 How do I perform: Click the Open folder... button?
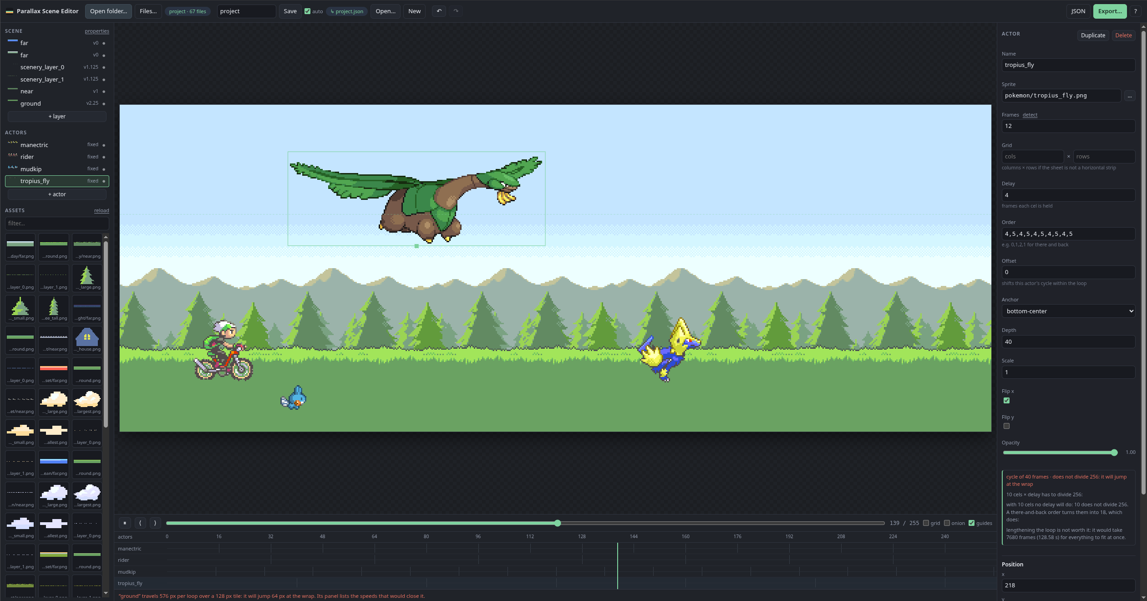point(108,11)
